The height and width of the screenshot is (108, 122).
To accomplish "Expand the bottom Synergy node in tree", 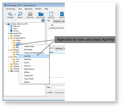I will pyautogui.click(x=8, y=71).
